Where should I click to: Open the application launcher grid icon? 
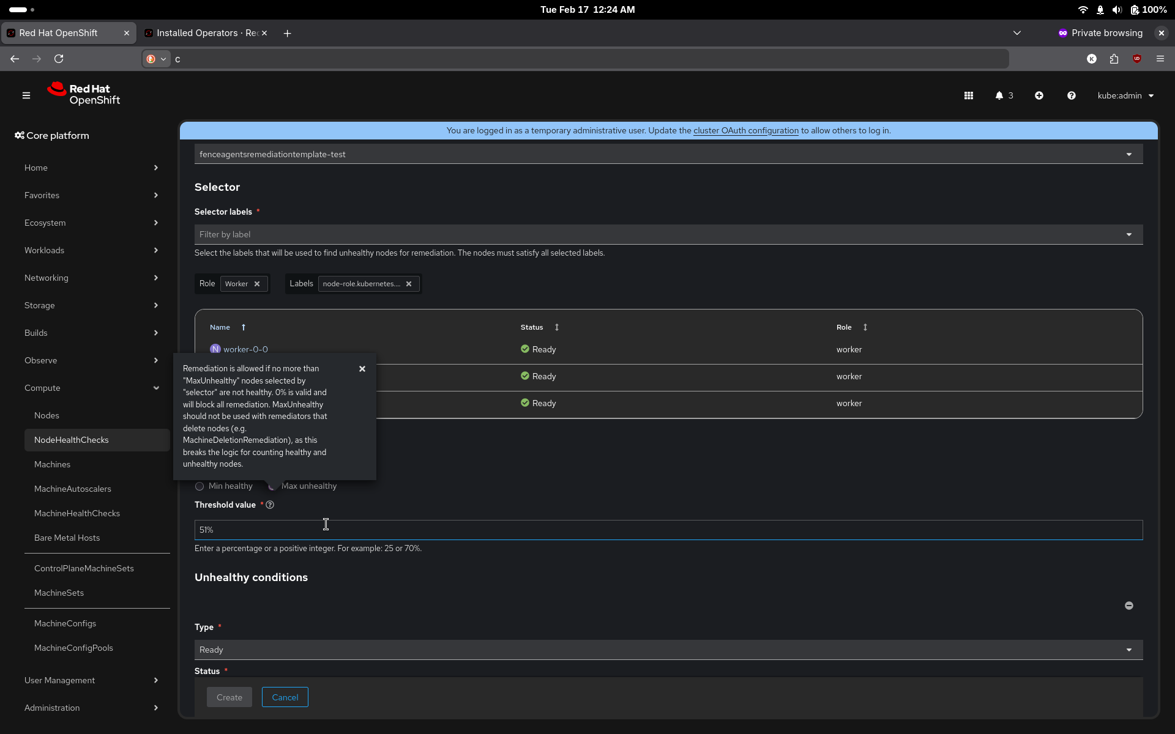pyautogui.click(x=968, y=95)
